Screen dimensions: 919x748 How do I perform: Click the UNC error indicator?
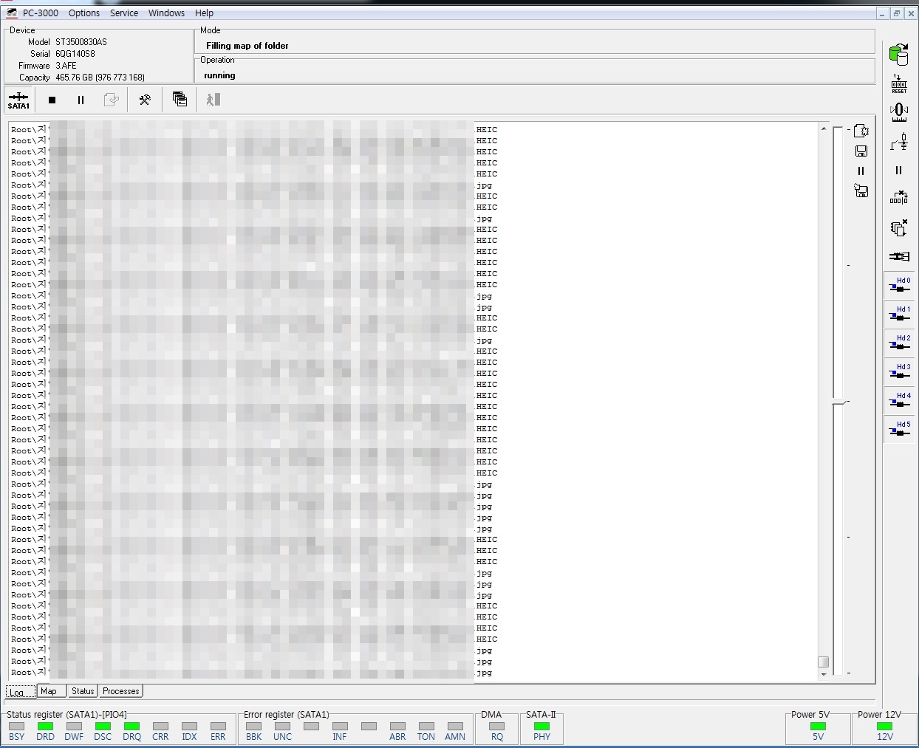point(282,727)
